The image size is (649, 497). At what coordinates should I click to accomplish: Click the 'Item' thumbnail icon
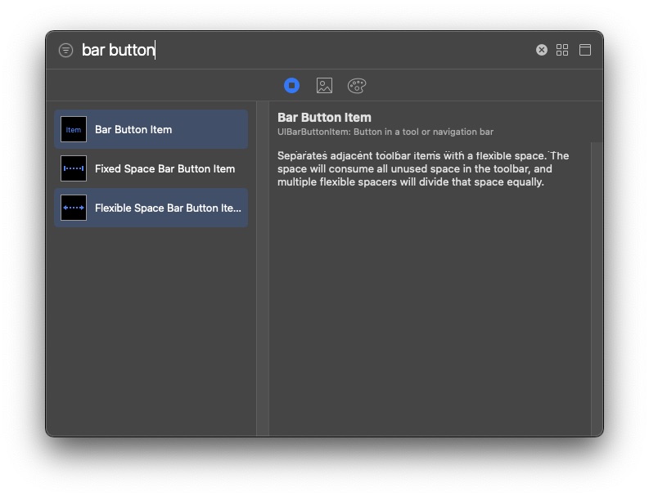pyautogui.click(x=74, y=129)
